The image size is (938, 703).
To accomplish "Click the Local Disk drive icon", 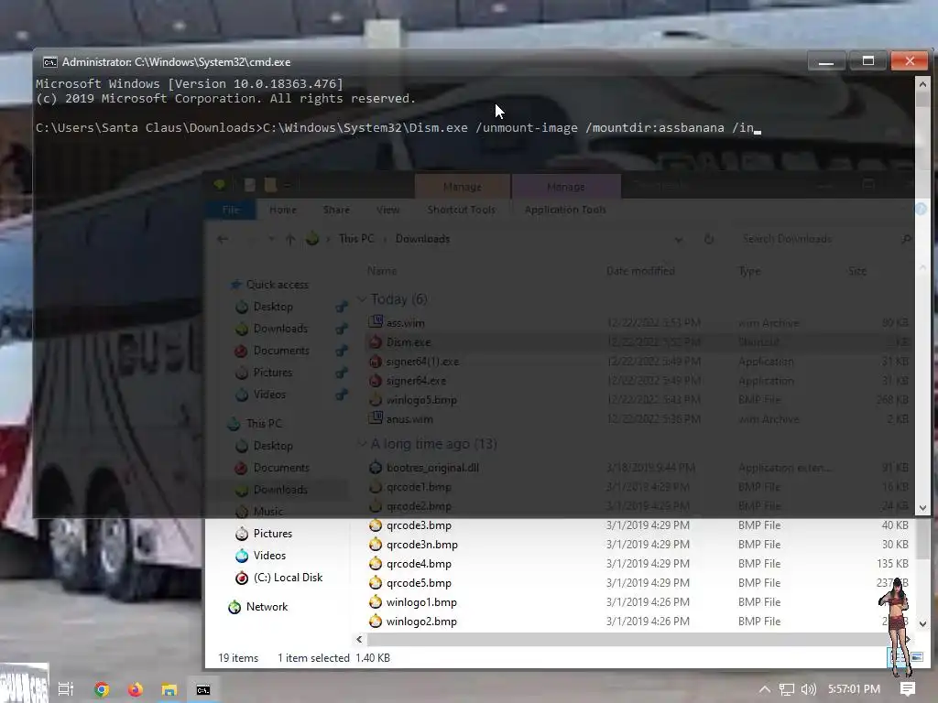I will click(x=242, y=578).
